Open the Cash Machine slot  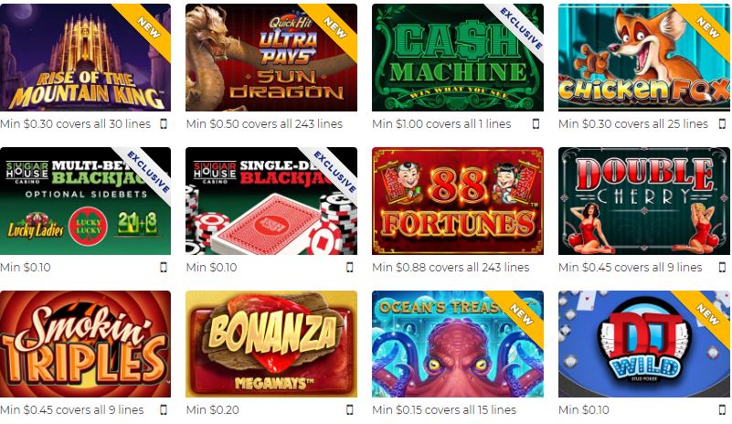(x=458, y=58)
